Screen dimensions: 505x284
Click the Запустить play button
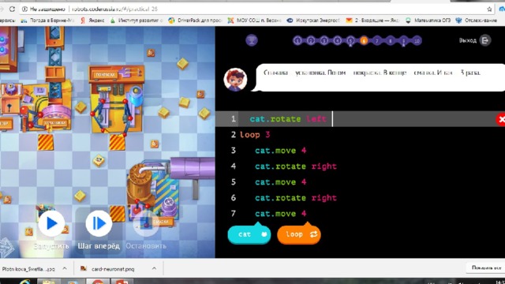tap(51, 223)
